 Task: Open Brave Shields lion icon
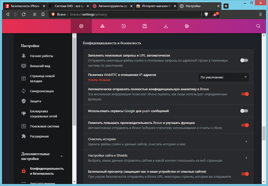(206, 14)
